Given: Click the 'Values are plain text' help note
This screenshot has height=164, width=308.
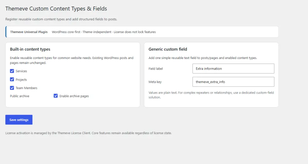Looking at the screenshot, I should (211, 95).
